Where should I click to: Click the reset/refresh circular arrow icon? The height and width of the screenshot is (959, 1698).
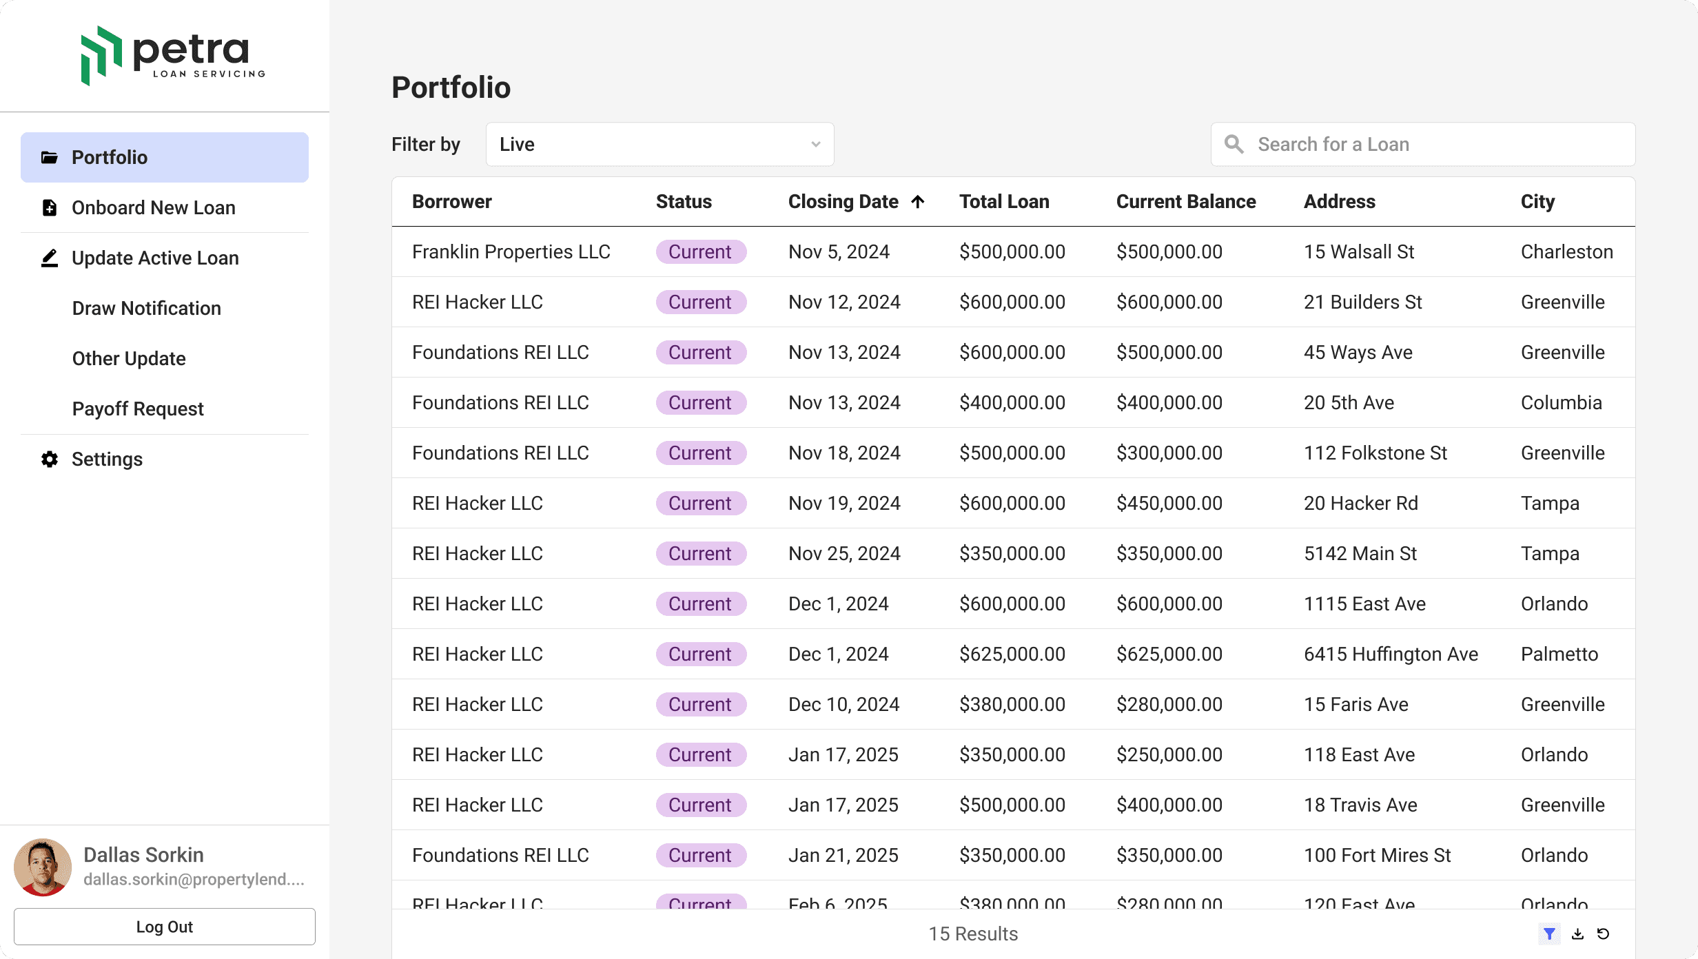click(x=1604, y=934)
